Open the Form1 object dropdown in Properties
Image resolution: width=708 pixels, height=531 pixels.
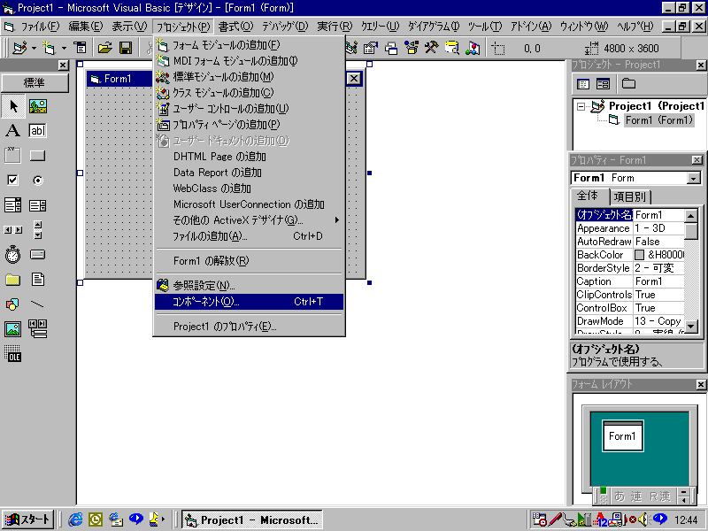[694, 179]
